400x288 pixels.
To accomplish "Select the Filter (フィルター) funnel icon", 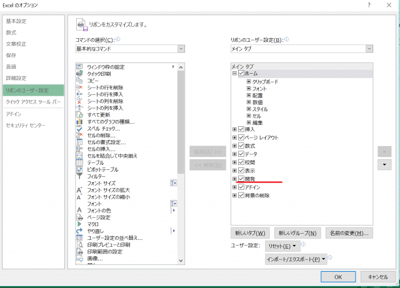I will point(80,177).
